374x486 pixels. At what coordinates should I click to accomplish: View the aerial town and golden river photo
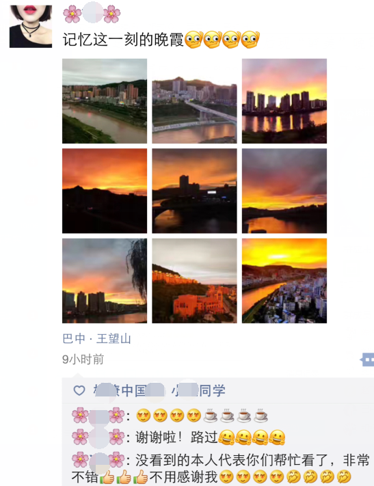[284, 281]
